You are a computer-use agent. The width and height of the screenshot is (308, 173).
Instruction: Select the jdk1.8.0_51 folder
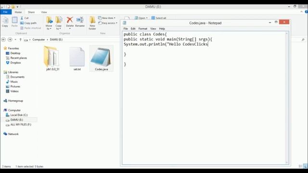tap(52, 58)
